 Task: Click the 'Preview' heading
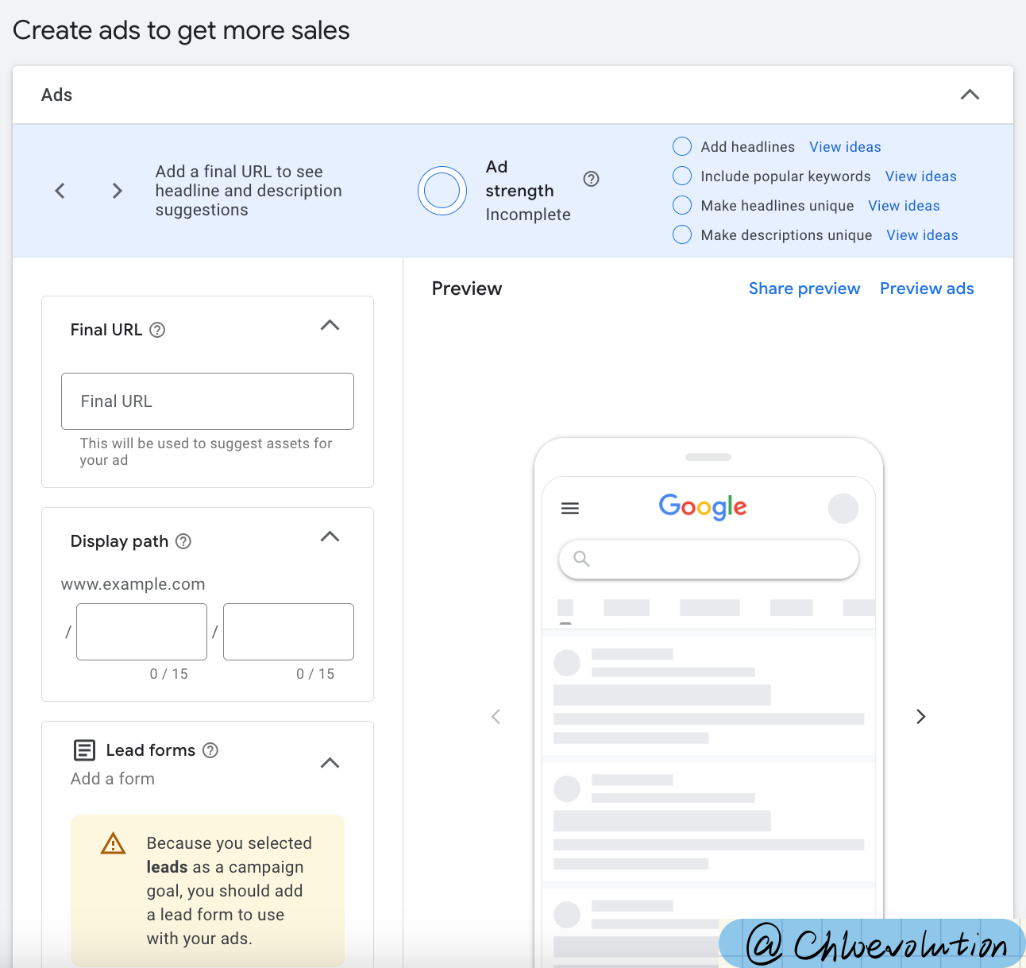(467, 288)
